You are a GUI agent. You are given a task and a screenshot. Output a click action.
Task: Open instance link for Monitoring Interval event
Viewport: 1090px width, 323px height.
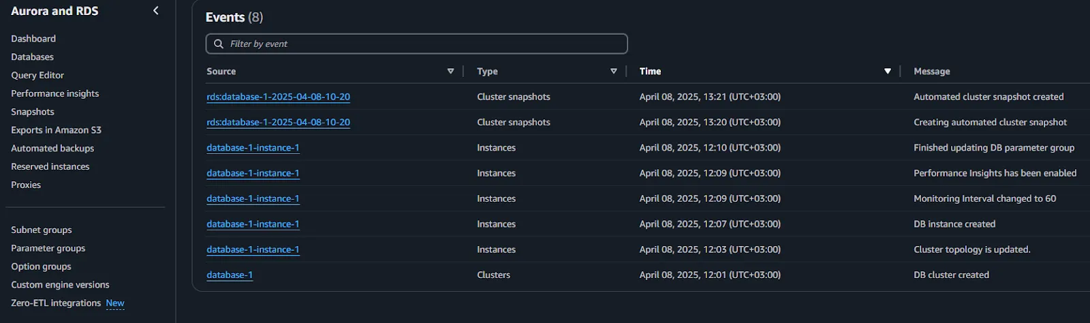pyautogui.click(x=253, y=198)
